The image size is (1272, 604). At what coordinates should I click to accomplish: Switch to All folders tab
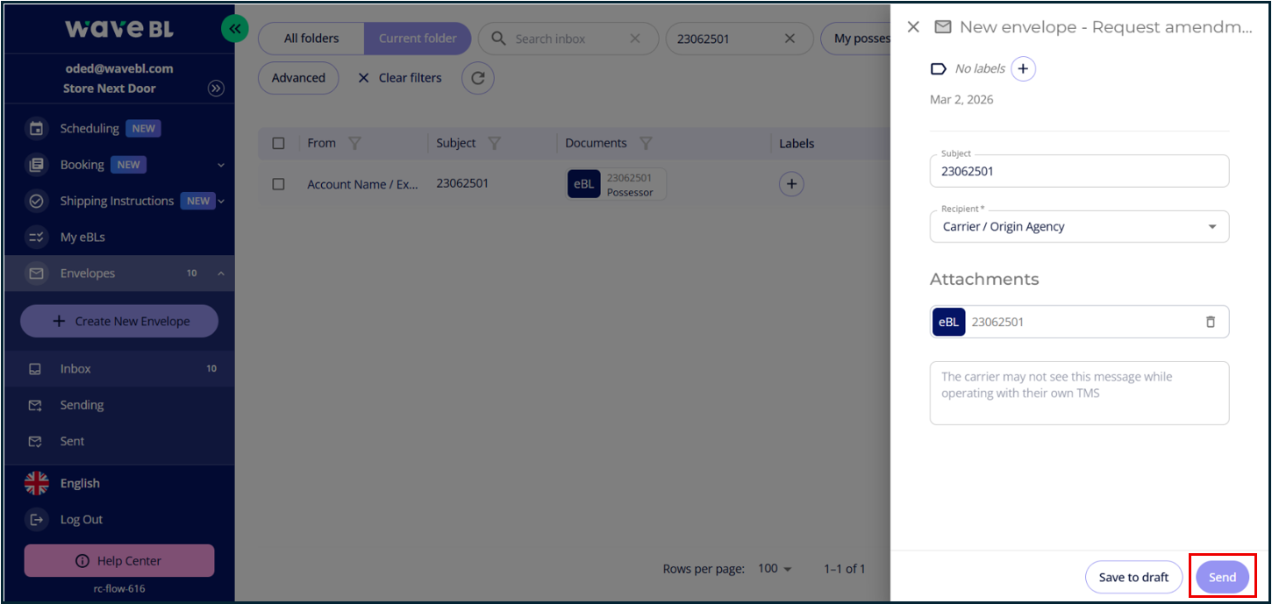coord(311,39)
